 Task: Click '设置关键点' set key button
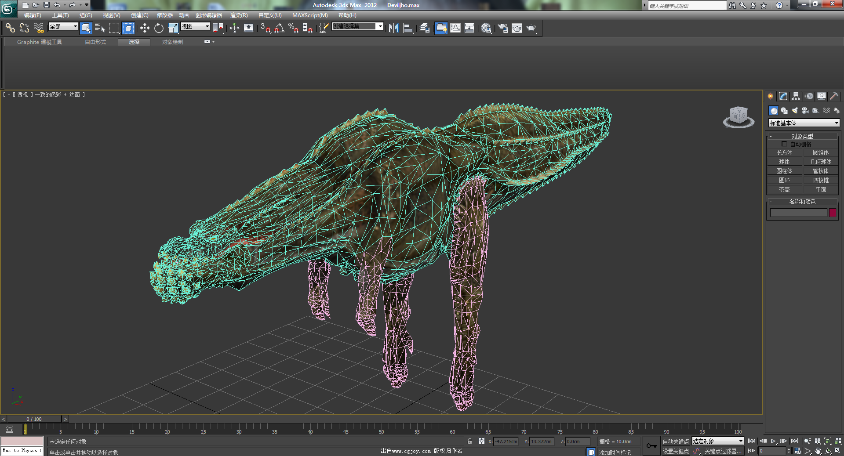(676, 451)
